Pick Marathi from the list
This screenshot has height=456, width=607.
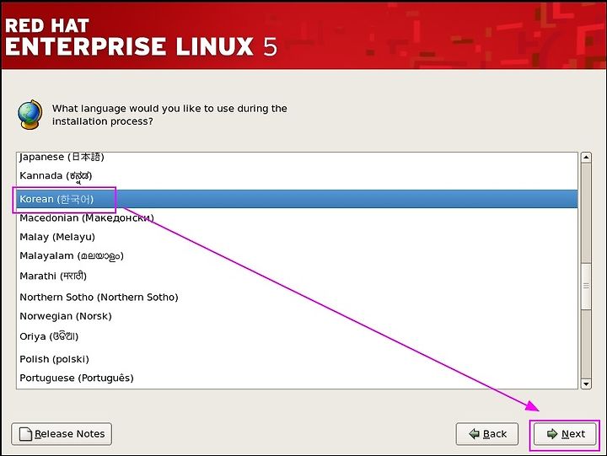tap(297, 276)
